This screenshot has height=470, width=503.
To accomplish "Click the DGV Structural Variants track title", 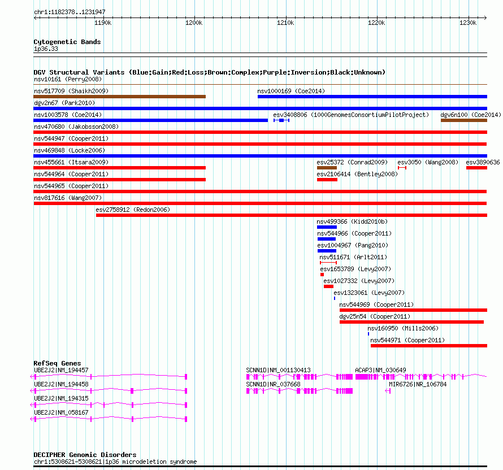I will pos(210,72).
